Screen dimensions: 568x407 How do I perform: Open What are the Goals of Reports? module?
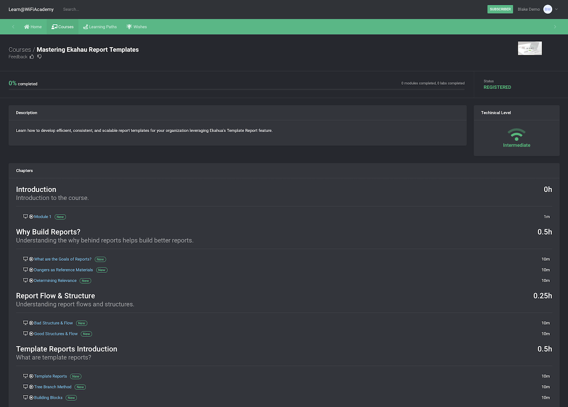(62, 259)
